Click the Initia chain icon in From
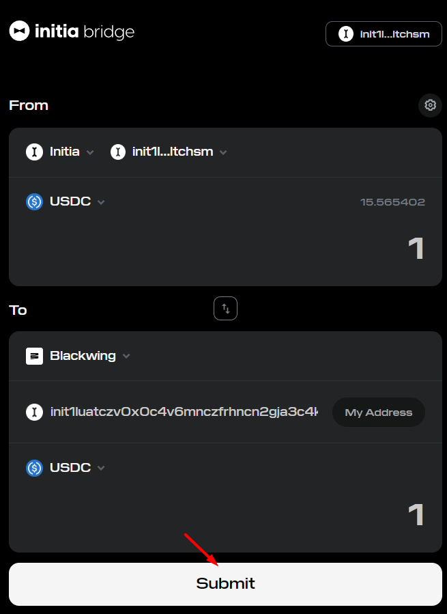Image resolution: width=447 pixels, height=614 pixels. [x=34, y=152]
